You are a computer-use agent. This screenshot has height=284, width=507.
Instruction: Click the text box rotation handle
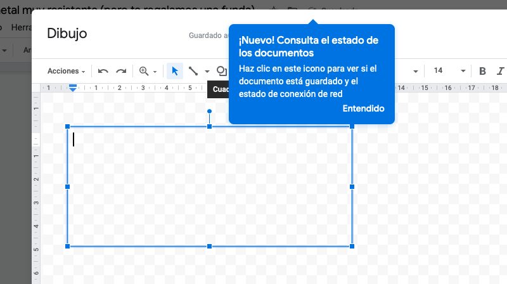210,112
